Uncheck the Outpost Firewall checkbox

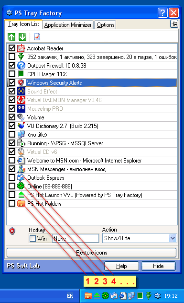(x=12, y=65)
